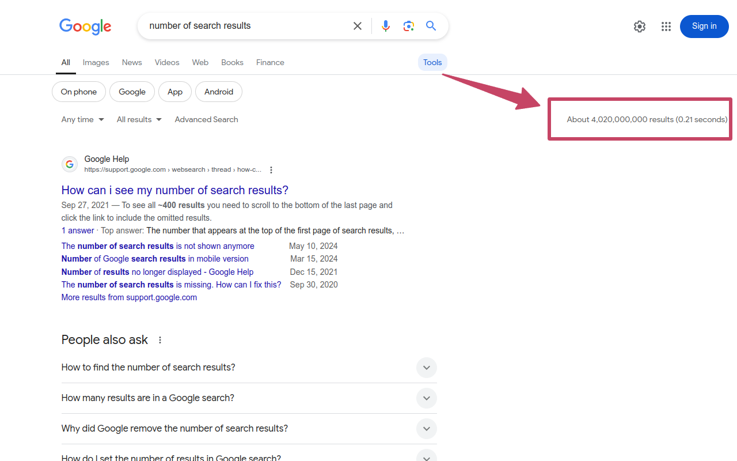Switch to the Finance tab
Screen dimensions: 737x461
[270, 62]
